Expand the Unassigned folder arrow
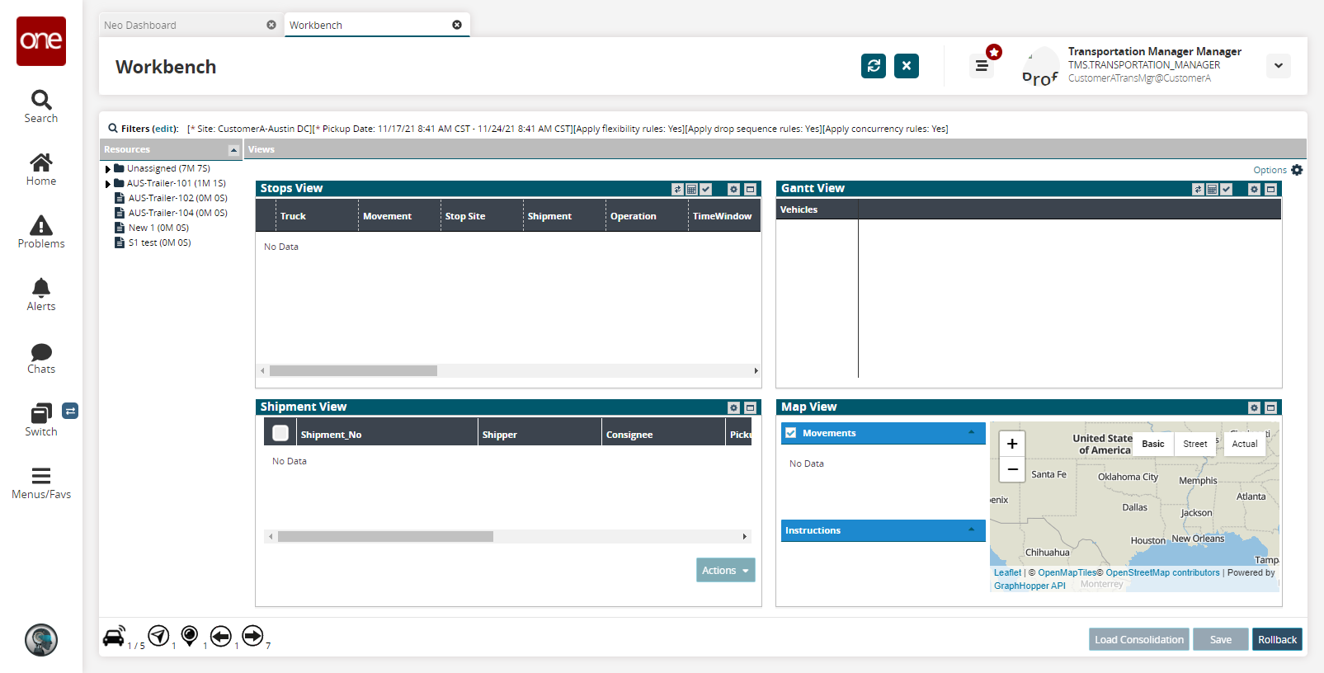The width and height of the screenshot is (1324, 673). [x=107, y=169]
